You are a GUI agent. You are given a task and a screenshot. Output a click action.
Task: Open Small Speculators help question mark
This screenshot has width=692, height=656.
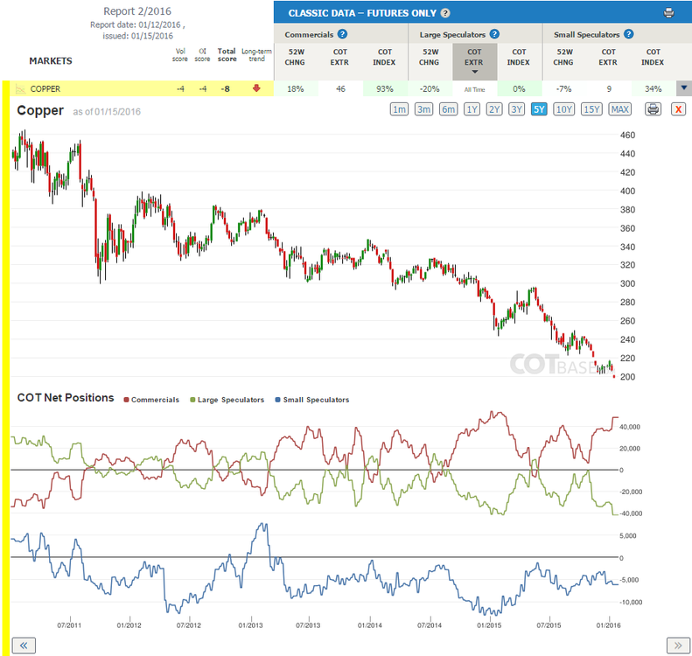coord(629,34)
